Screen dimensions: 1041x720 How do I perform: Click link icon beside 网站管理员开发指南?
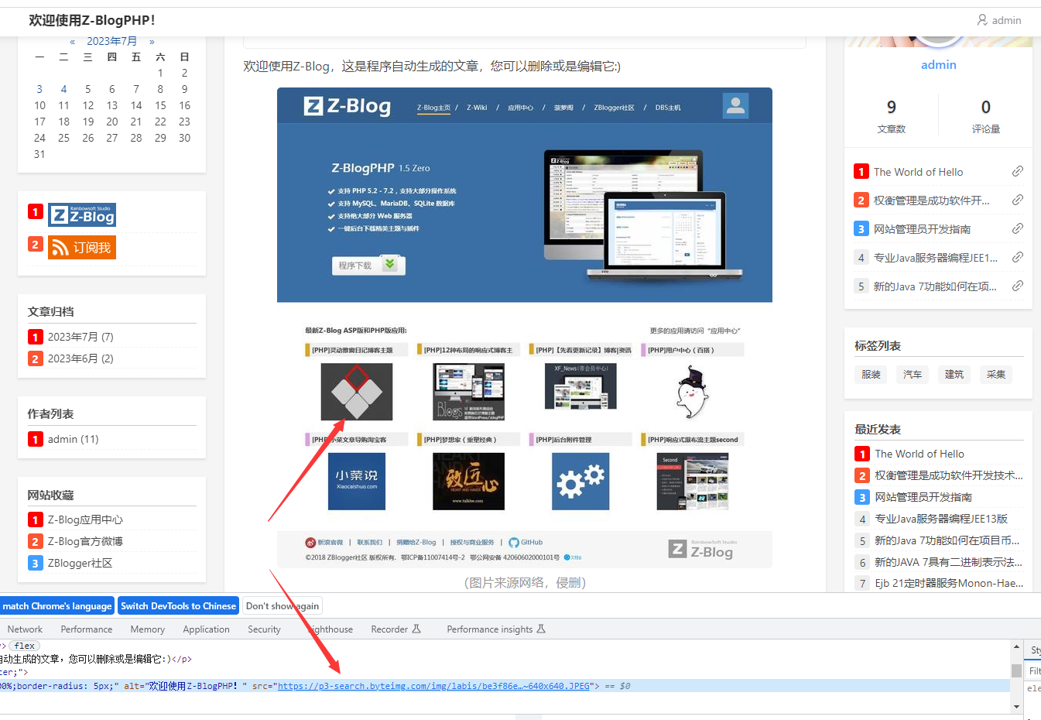click(x=1018, y=228)
